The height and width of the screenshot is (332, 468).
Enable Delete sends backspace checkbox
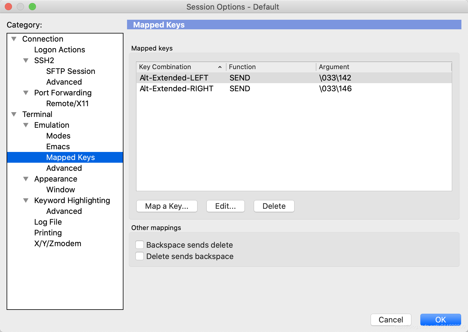[140, 256]
